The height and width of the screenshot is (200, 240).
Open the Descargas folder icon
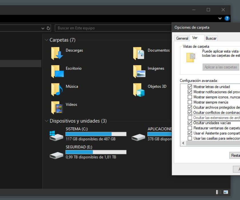(57, 53)
